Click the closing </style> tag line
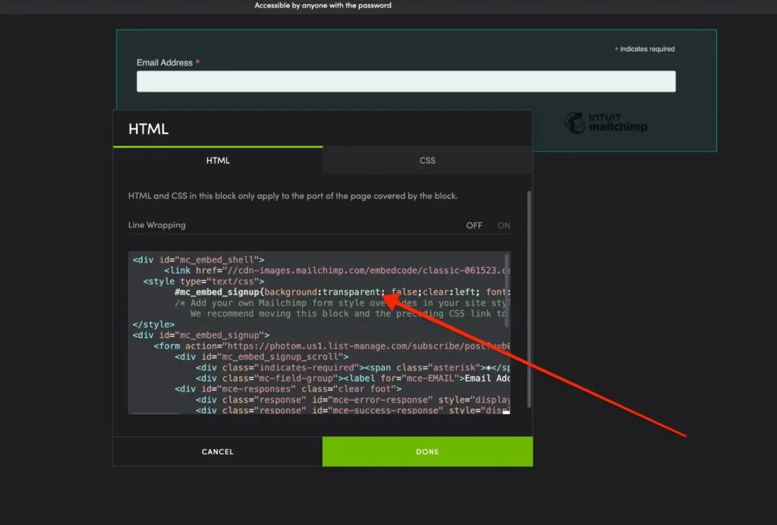 point(154,325)
